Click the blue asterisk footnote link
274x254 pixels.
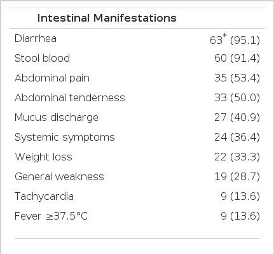pos(224,36)
